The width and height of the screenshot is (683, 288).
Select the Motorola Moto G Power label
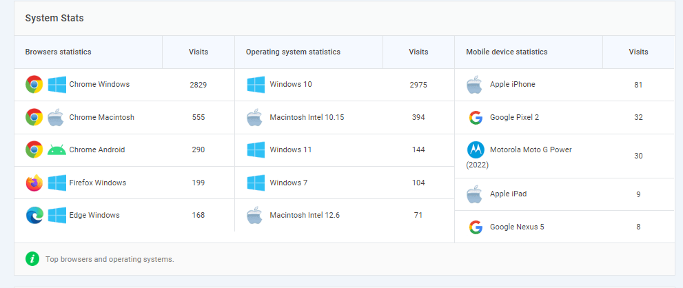tap(531, 150)
